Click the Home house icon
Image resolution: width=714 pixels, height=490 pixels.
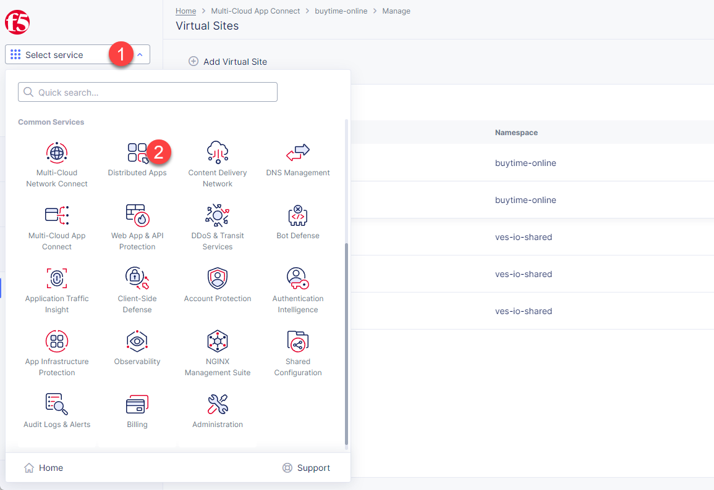(29, 468)
